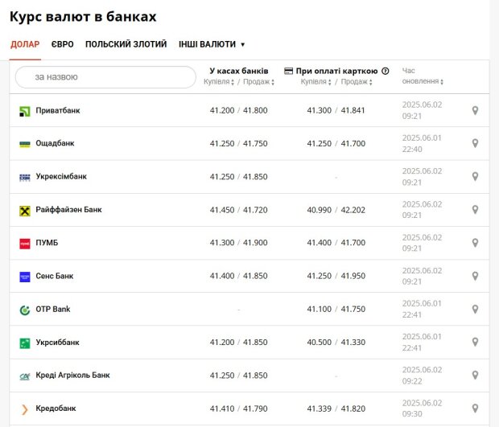Open map pin for Кредобанк
The image size is (499, 427).
pyautogui.click(x=475, y=409)
